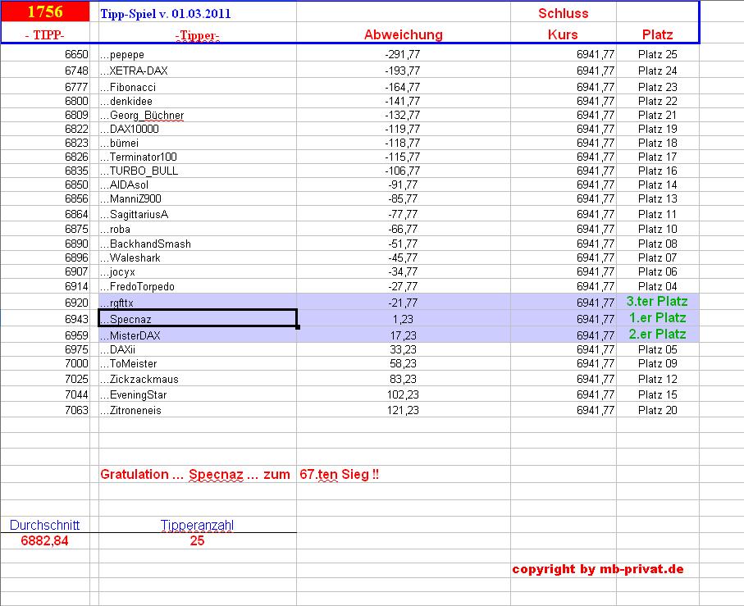744x606 pixels.
Task: Click the average value 6882,84
Action: click(x=44, y=540)
